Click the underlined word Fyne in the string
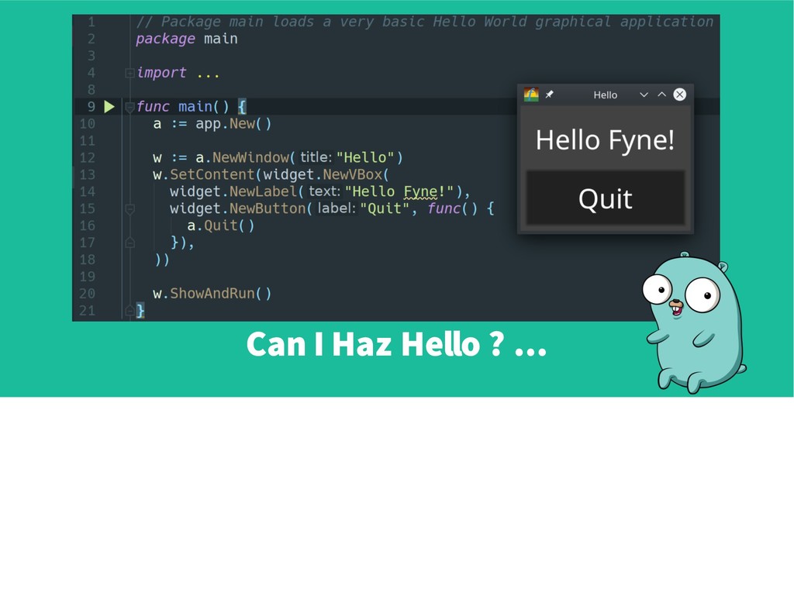 420,191
